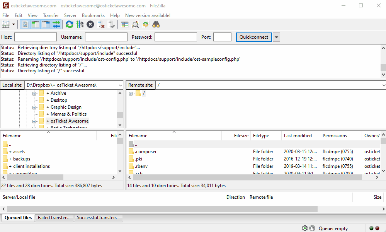Image resolution: width=386 pixels, height=232 pixels.
Task: Toggle processing of transfer queue
Action: [x=80, y=24]
